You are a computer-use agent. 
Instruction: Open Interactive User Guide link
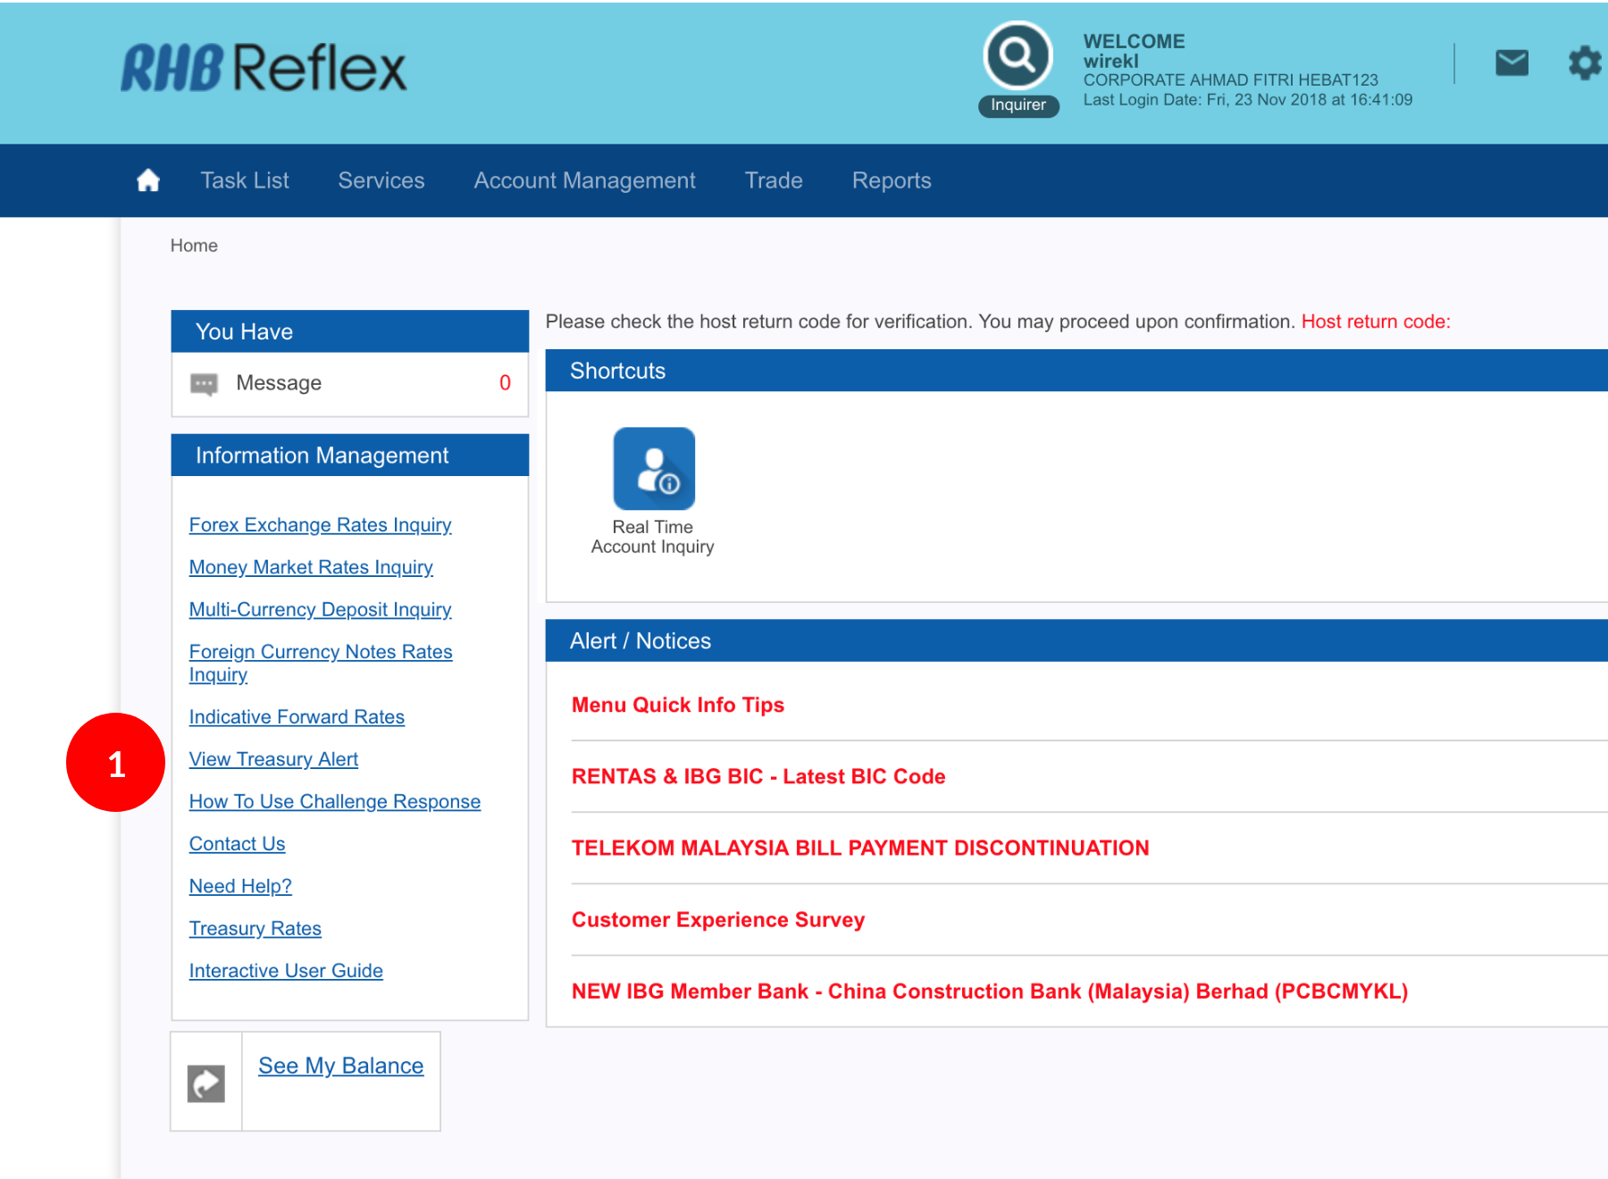point(286,971)
